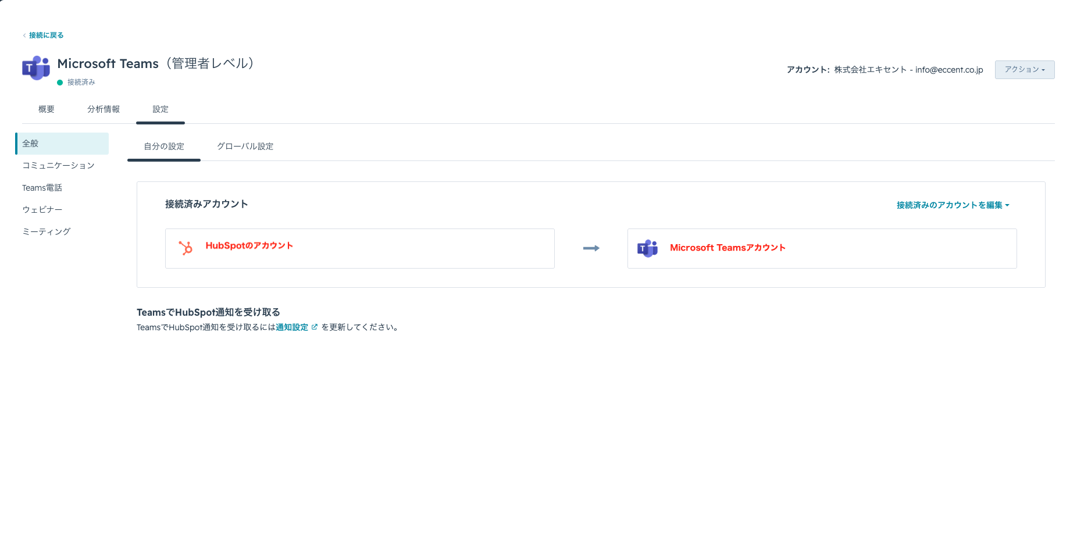This screenshot has width=1077, height=550.
Task: Click the 接続済み status text
Action: point(81,83)
